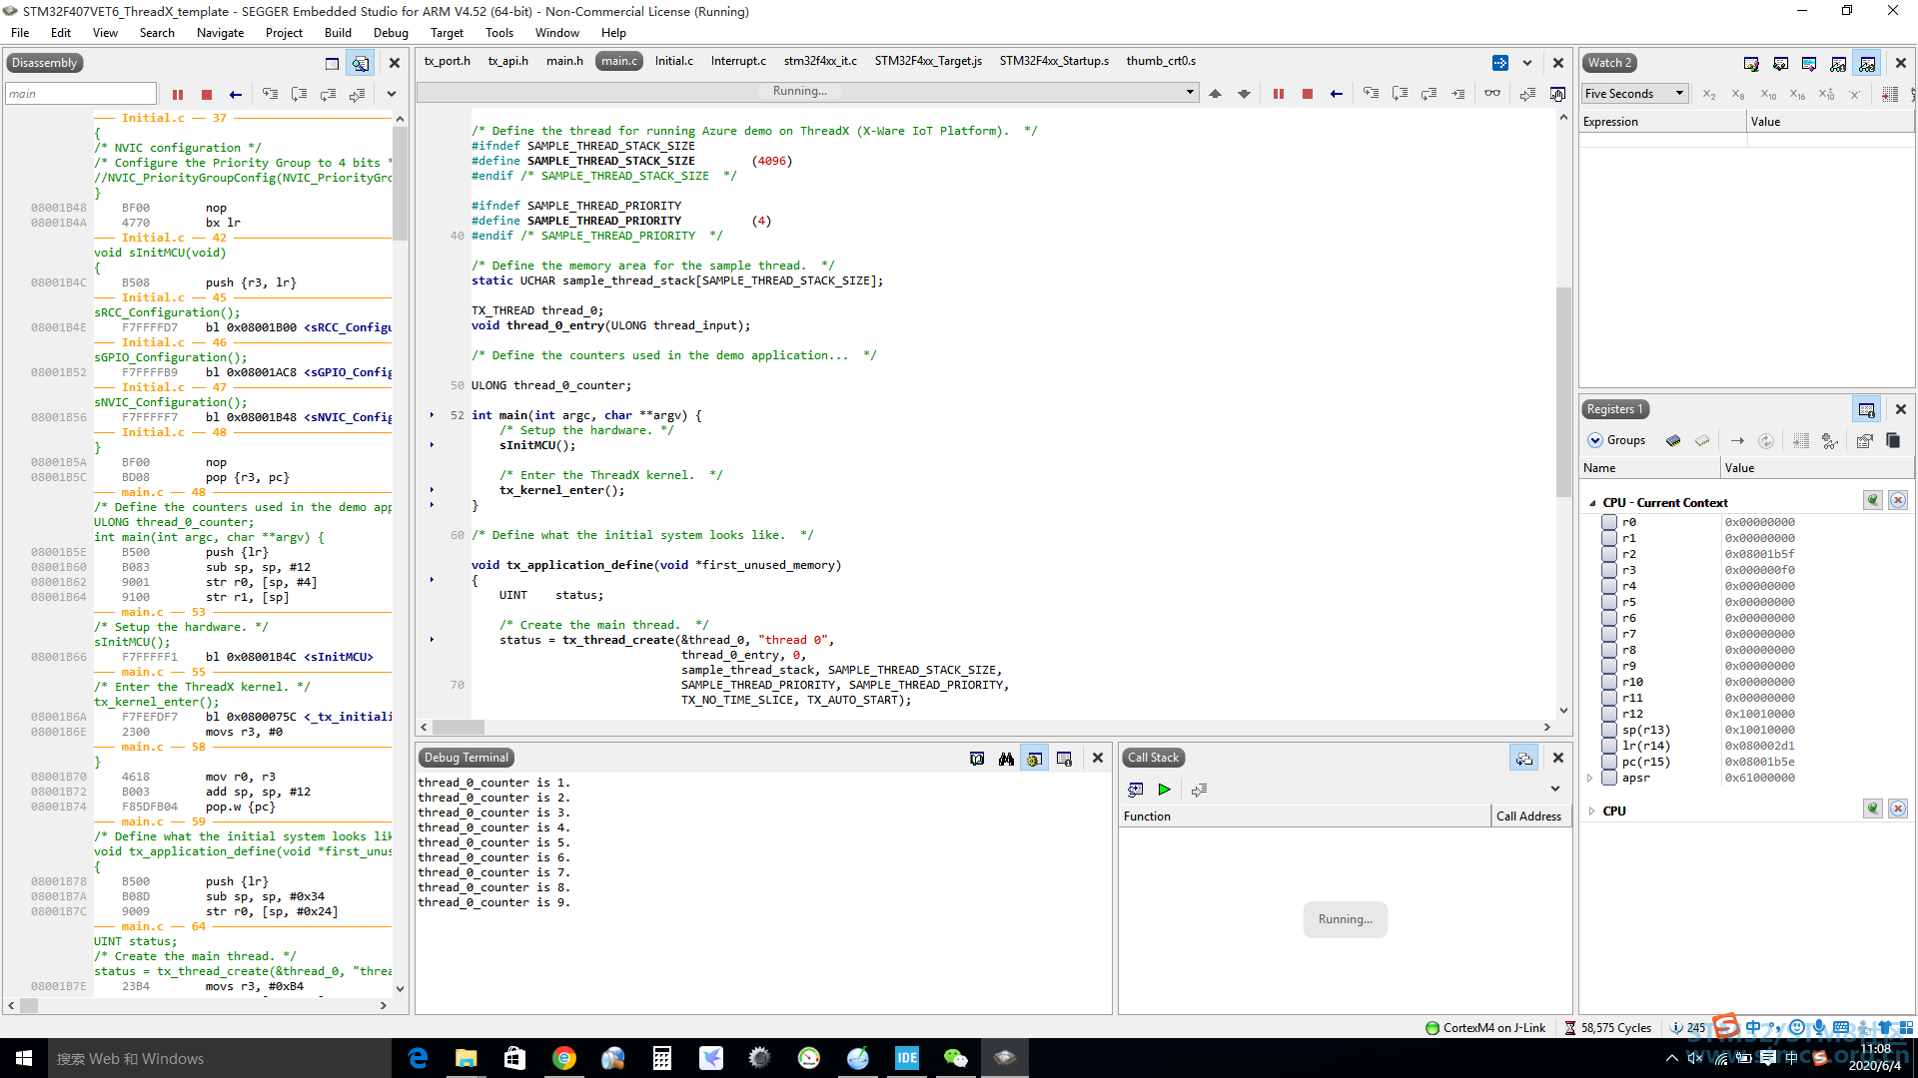Toggle the r2 register checkbox
Screen dimensions: 1918x1078
[x=1608, y=554]
